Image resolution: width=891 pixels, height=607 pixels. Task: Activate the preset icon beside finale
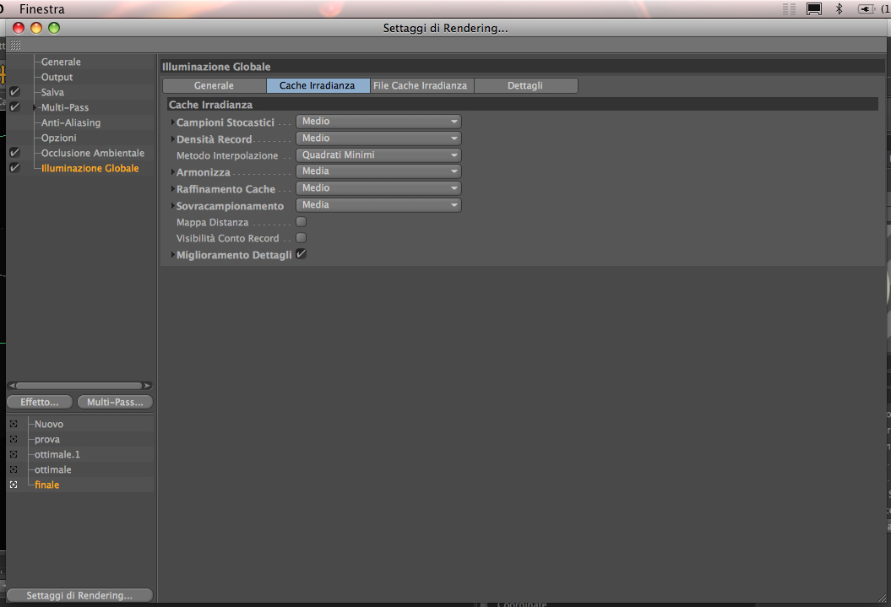(14, 485)
